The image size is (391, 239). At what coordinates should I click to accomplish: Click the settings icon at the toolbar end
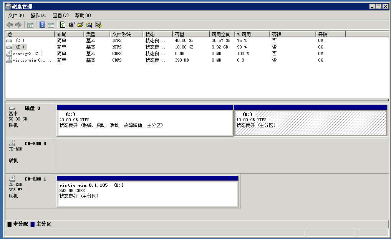pos(98,25)
